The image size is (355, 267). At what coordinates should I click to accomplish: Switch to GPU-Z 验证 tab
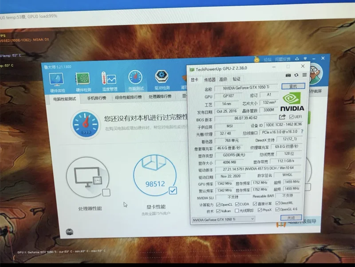237,79
